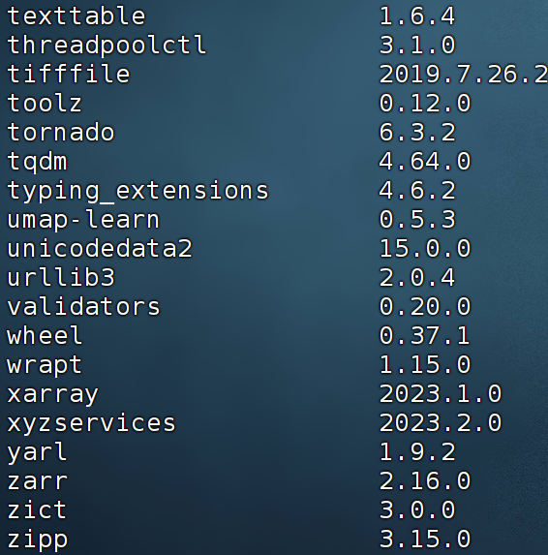Click the xyzservices version 2023.2.0

441,422
